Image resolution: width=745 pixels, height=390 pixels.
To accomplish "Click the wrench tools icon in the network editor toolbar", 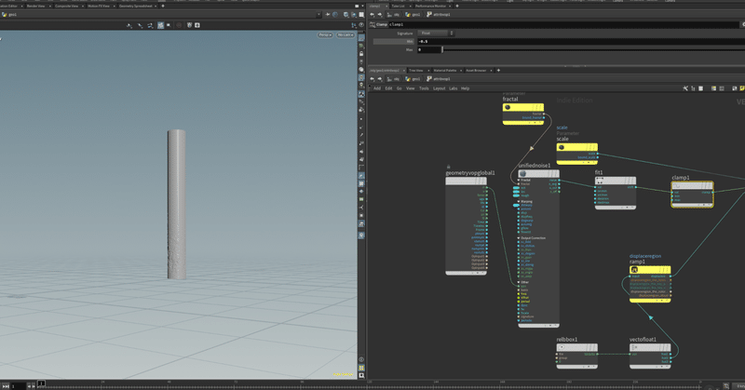I will pos(685,88).
